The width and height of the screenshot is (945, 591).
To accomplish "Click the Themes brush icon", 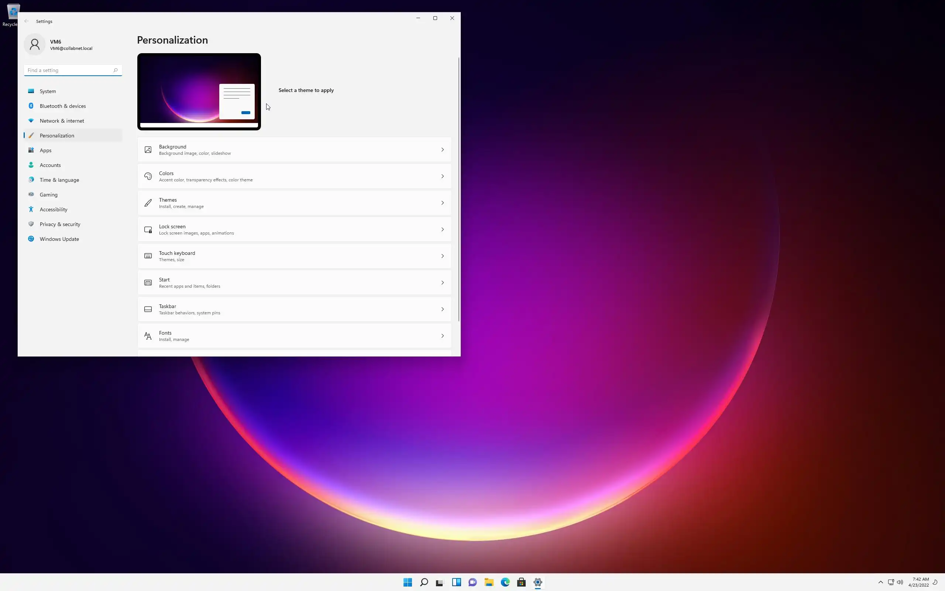I will [148, 203].
